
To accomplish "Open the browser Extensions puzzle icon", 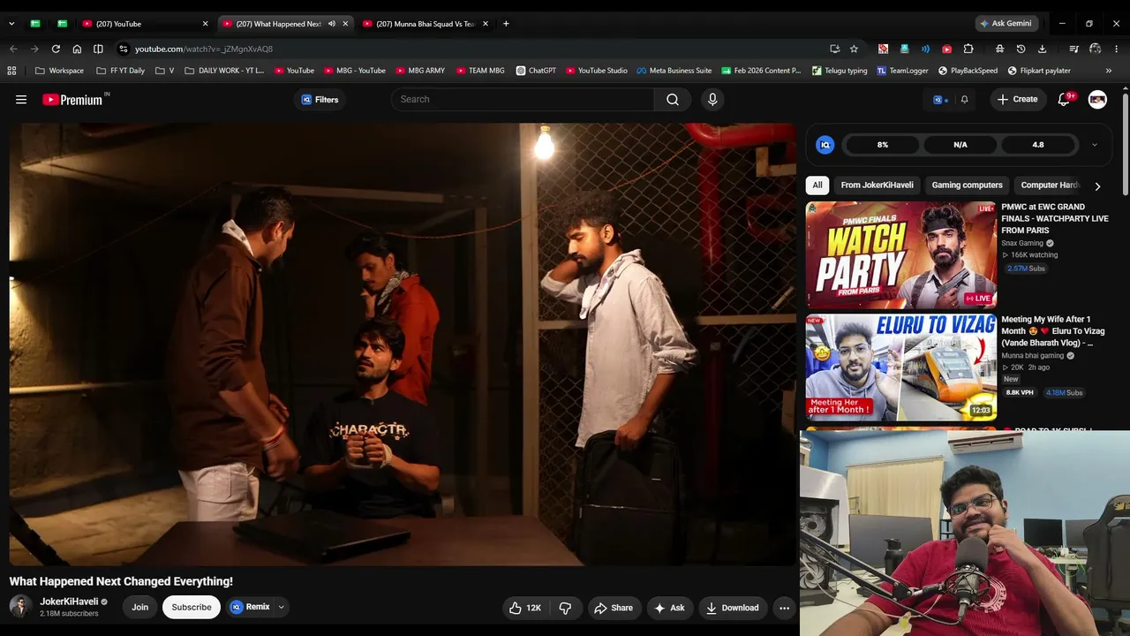I will coord(968,49).
